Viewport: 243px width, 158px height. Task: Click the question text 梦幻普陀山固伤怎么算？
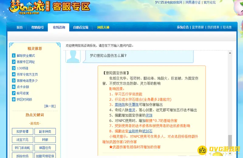[108, 55]
